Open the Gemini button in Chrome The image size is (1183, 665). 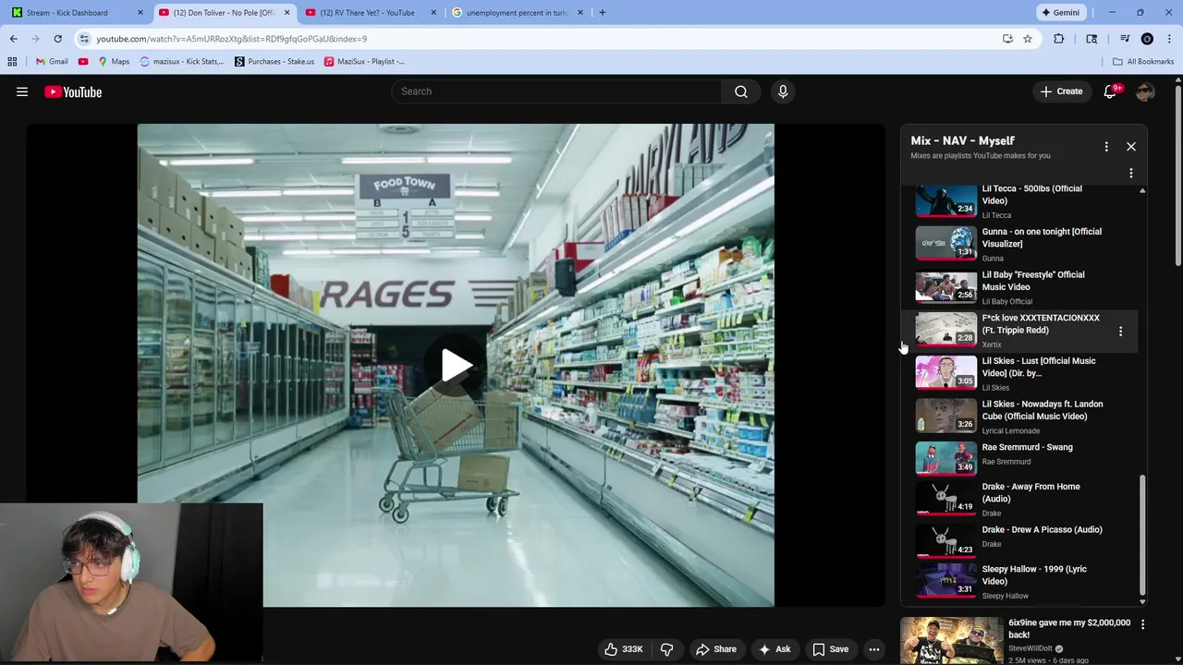coord(1060,12)
